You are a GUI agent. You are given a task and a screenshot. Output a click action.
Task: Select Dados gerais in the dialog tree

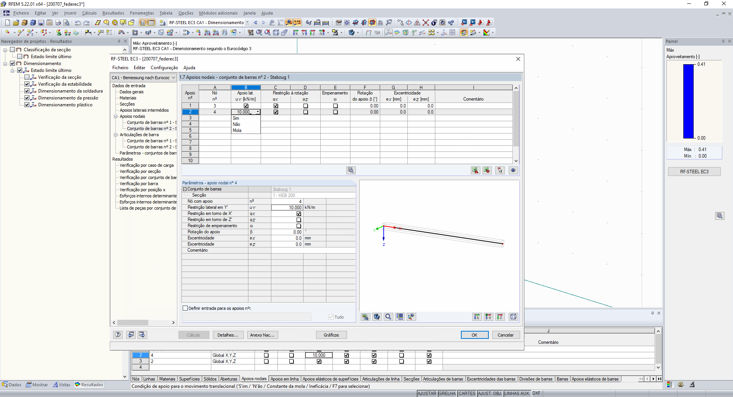point(131,92)
